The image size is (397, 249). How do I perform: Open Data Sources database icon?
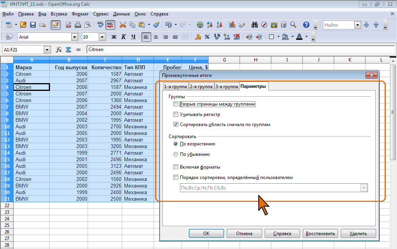(x=283, y=25)
